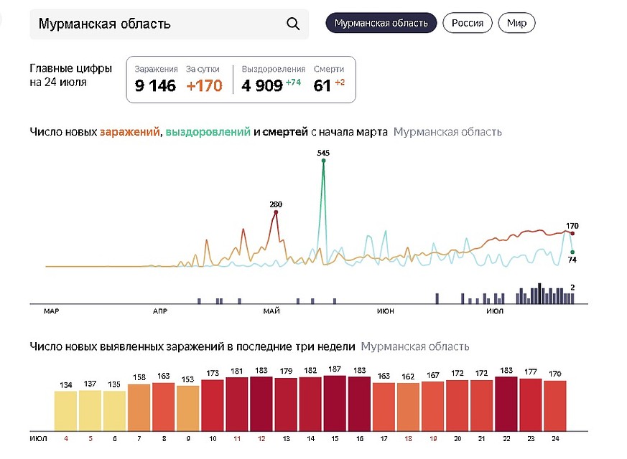Click the ИЮН axis label

pos(386,311)
